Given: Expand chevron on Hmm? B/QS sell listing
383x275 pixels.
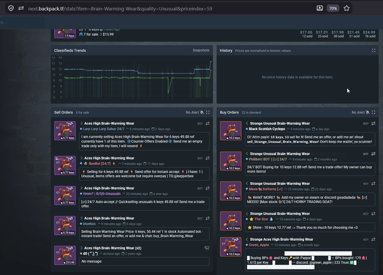Looking at the screenshot, I should pyautogui.click(x=81, y=188).
